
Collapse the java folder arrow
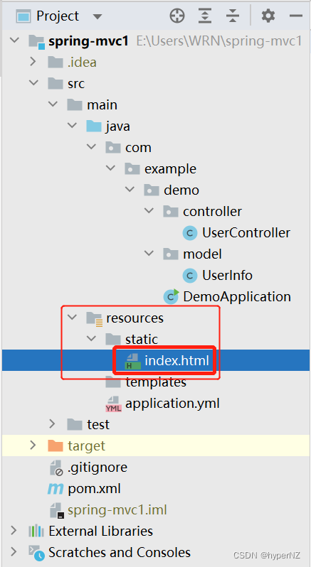point(72,126)
